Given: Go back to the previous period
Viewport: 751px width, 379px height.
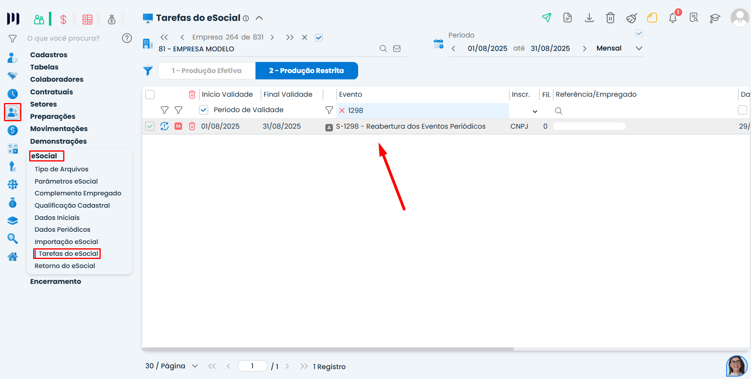Looking at the screenshot, I should click(453, 49).
